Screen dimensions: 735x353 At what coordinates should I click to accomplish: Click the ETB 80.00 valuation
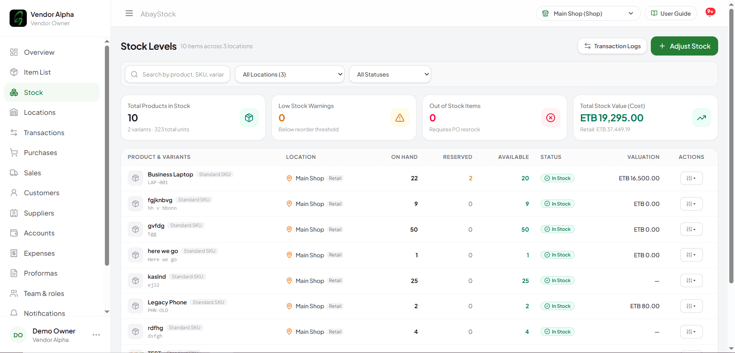pos(645,306)
